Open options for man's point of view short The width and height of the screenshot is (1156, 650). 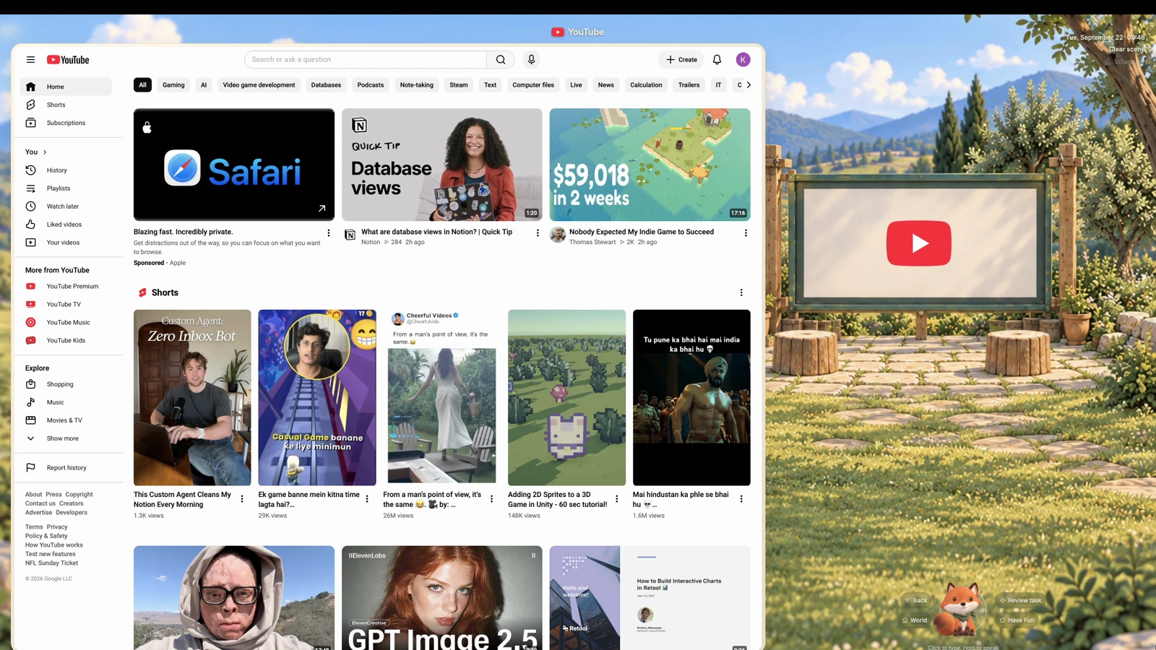[492, 499]
